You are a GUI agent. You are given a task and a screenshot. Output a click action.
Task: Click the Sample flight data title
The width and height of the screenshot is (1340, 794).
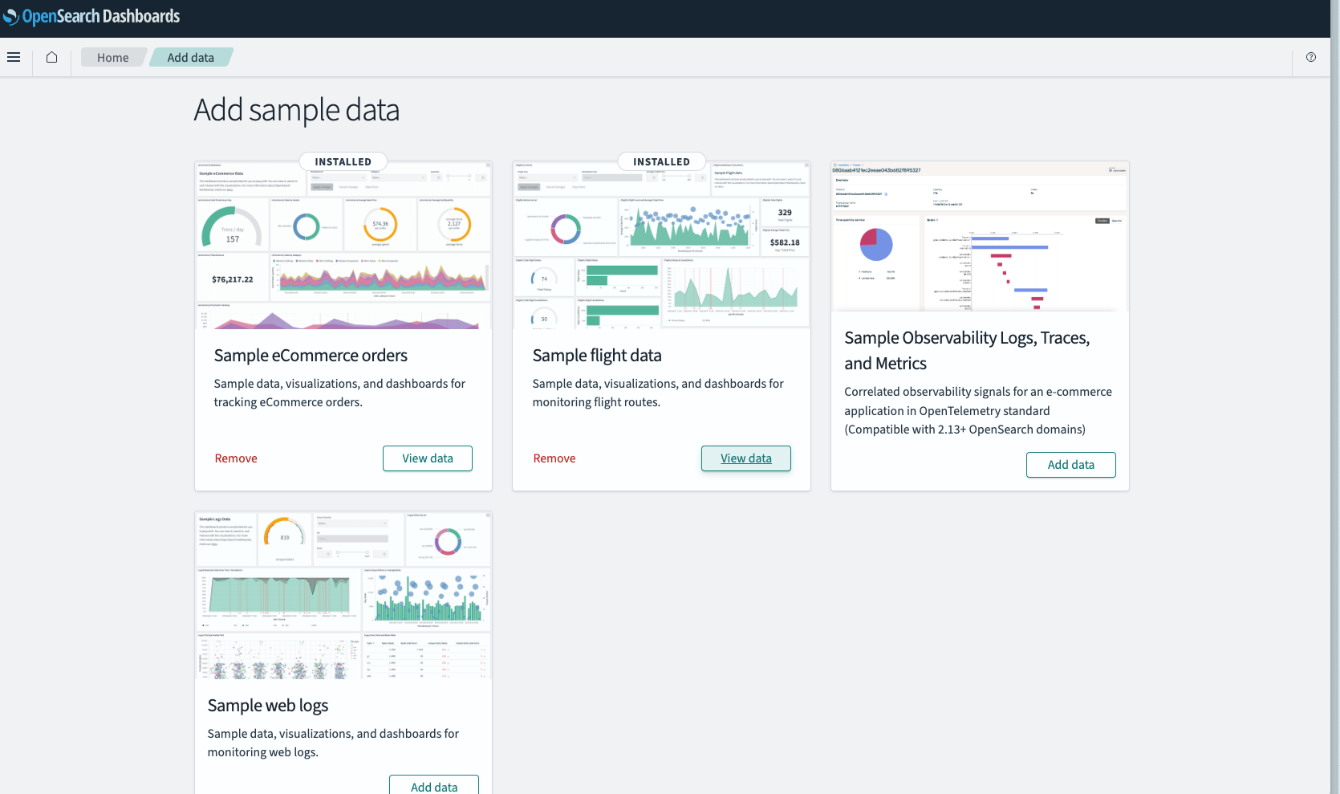597,356
